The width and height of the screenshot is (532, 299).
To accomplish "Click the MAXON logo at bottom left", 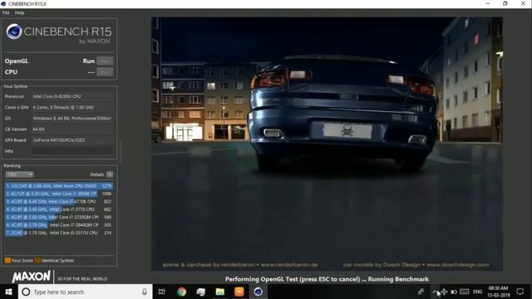I will click(32, 277).
